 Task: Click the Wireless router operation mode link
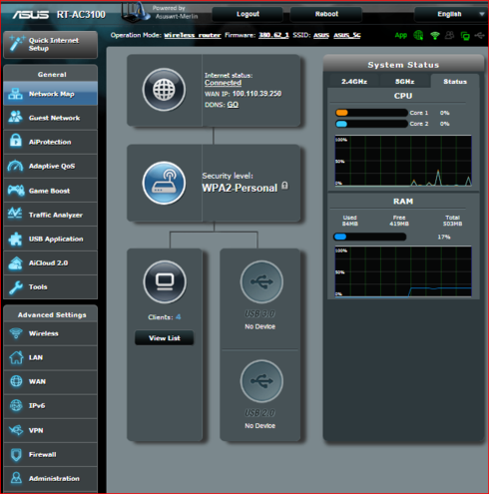(x=193, y=35)
